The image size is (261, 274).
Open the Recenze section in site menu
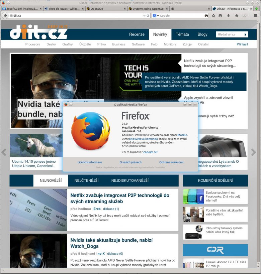[x=137, y=34]
